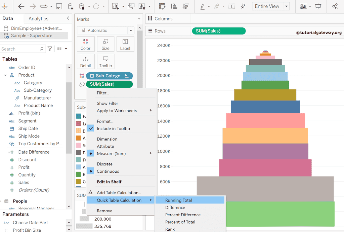344x232 pixels.
Task: Click the Tooltip marks card button
Action: coord(105,62)
